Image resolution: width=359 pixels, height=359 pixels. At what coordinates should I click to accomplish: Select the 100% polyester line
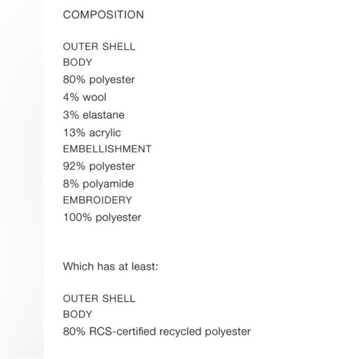tap(102, 217)
